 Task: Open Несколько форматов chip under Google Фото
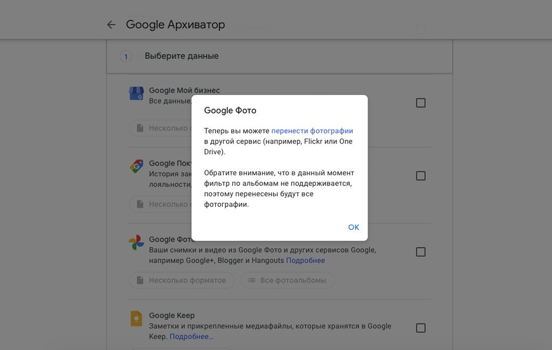click(182, 280)
